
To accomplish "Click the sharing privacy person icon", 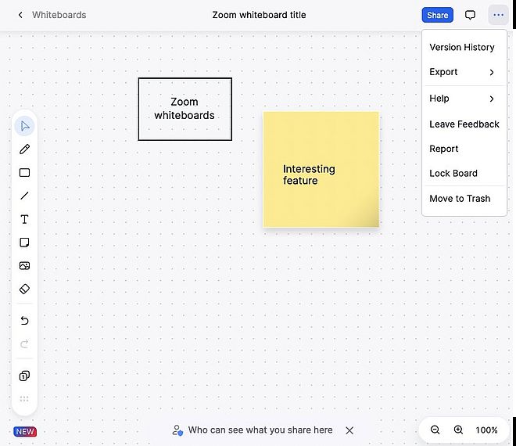I will click(x=177, y=430).
